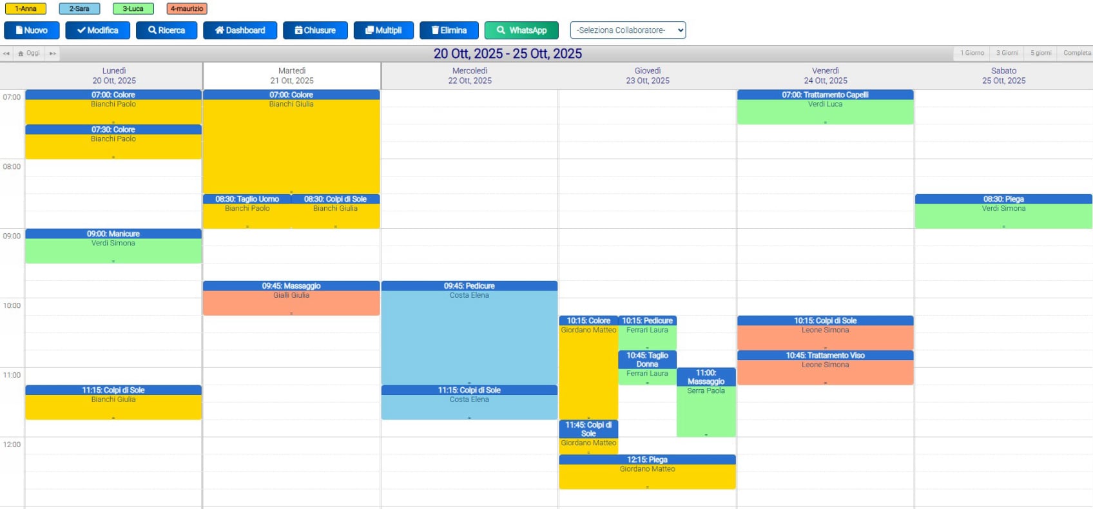Image resolution: width=1093 pixels, height=509 pixels.
Task: Open the Chiusure calendar button
Action: point(315,30)
